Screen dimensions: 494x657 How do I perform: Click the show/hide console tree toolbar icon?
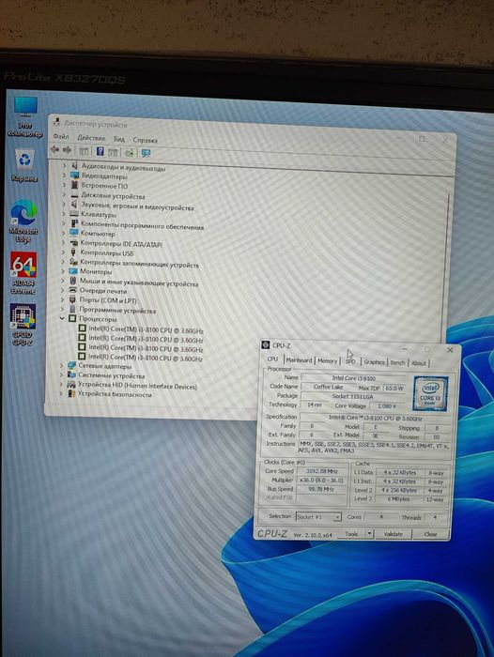[x=84, y=151]
